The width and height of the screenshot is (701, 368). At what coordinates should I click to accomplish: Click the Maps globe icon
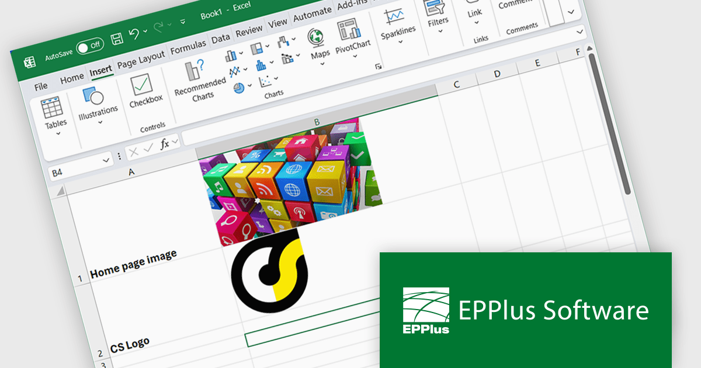click(315, 37)
